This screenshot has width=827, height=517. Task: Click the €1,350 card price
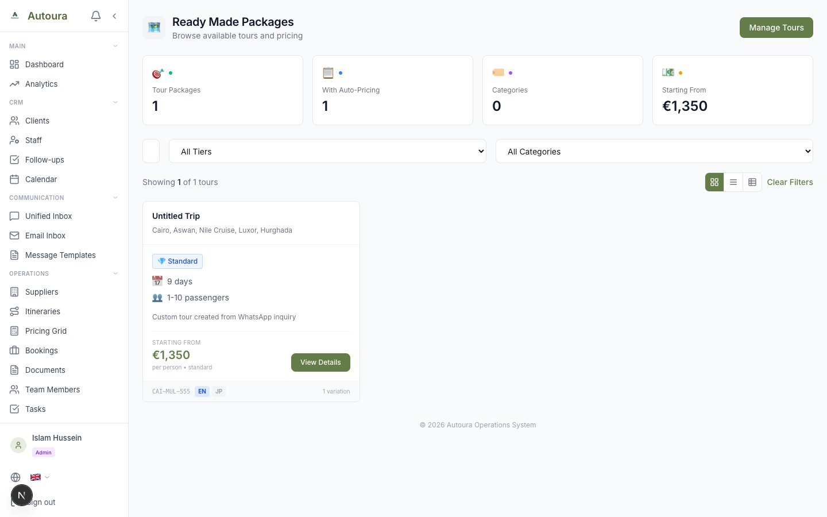tap(171, 355)
